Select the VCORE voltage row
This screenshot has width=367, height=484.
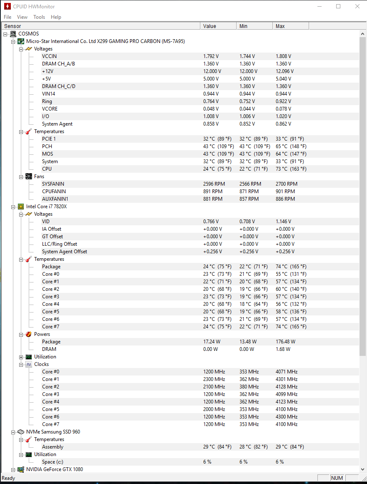tap(50, 109)
